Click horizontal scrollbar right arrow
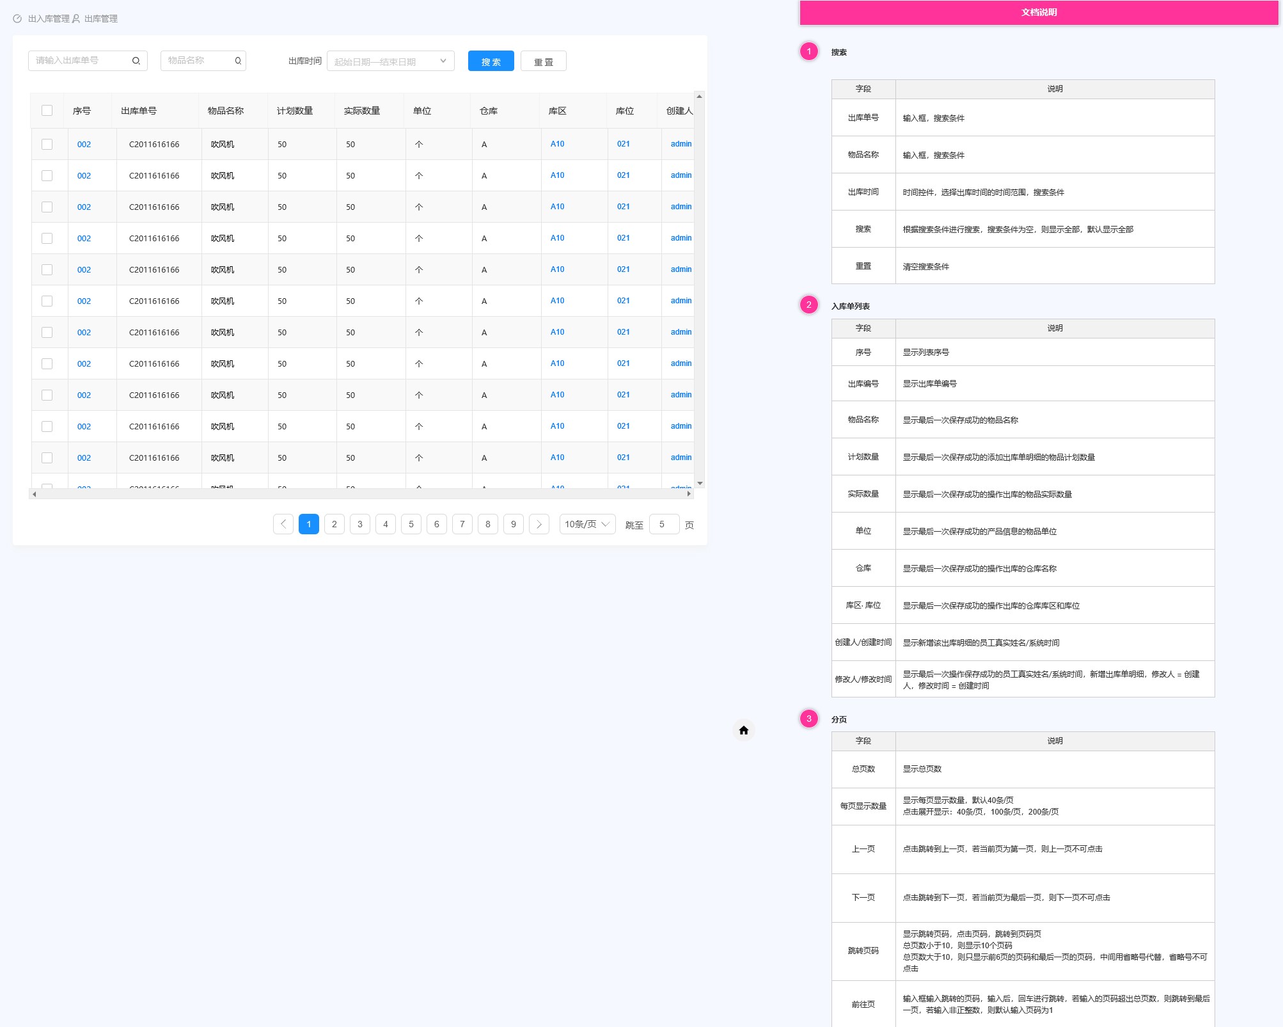1283x1027 pixels. point(689,494)
